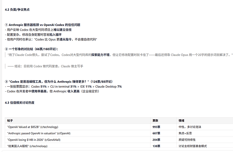Click the cell "讨论主权财富基金模式"

coord(205,146)
